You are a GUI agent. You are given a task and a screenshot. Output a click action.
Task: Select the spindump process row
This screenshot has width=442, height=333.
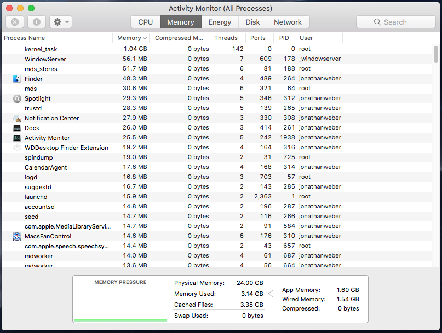pyautogui.click(x=216, y=157)
